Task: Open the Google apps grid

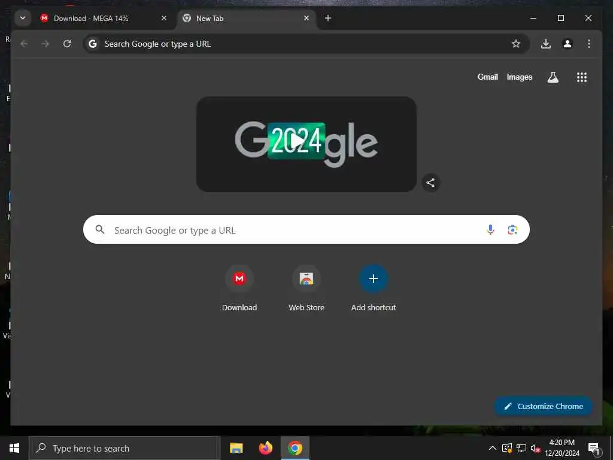Action: click(x=582, y=77)
